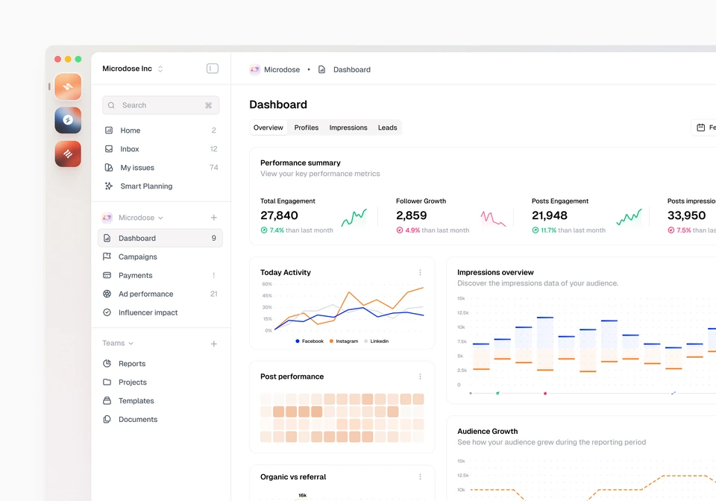Switch to the Impressions tab
Viewport: 716px width, 501px height.
(x=348, y=127)
